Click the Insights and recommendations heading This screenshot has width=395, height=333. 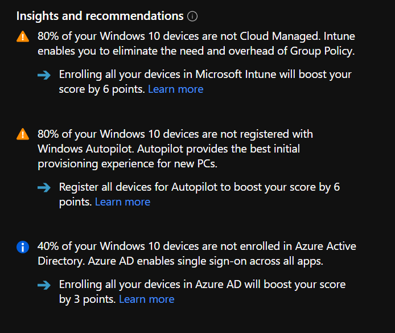click(100, 16)
